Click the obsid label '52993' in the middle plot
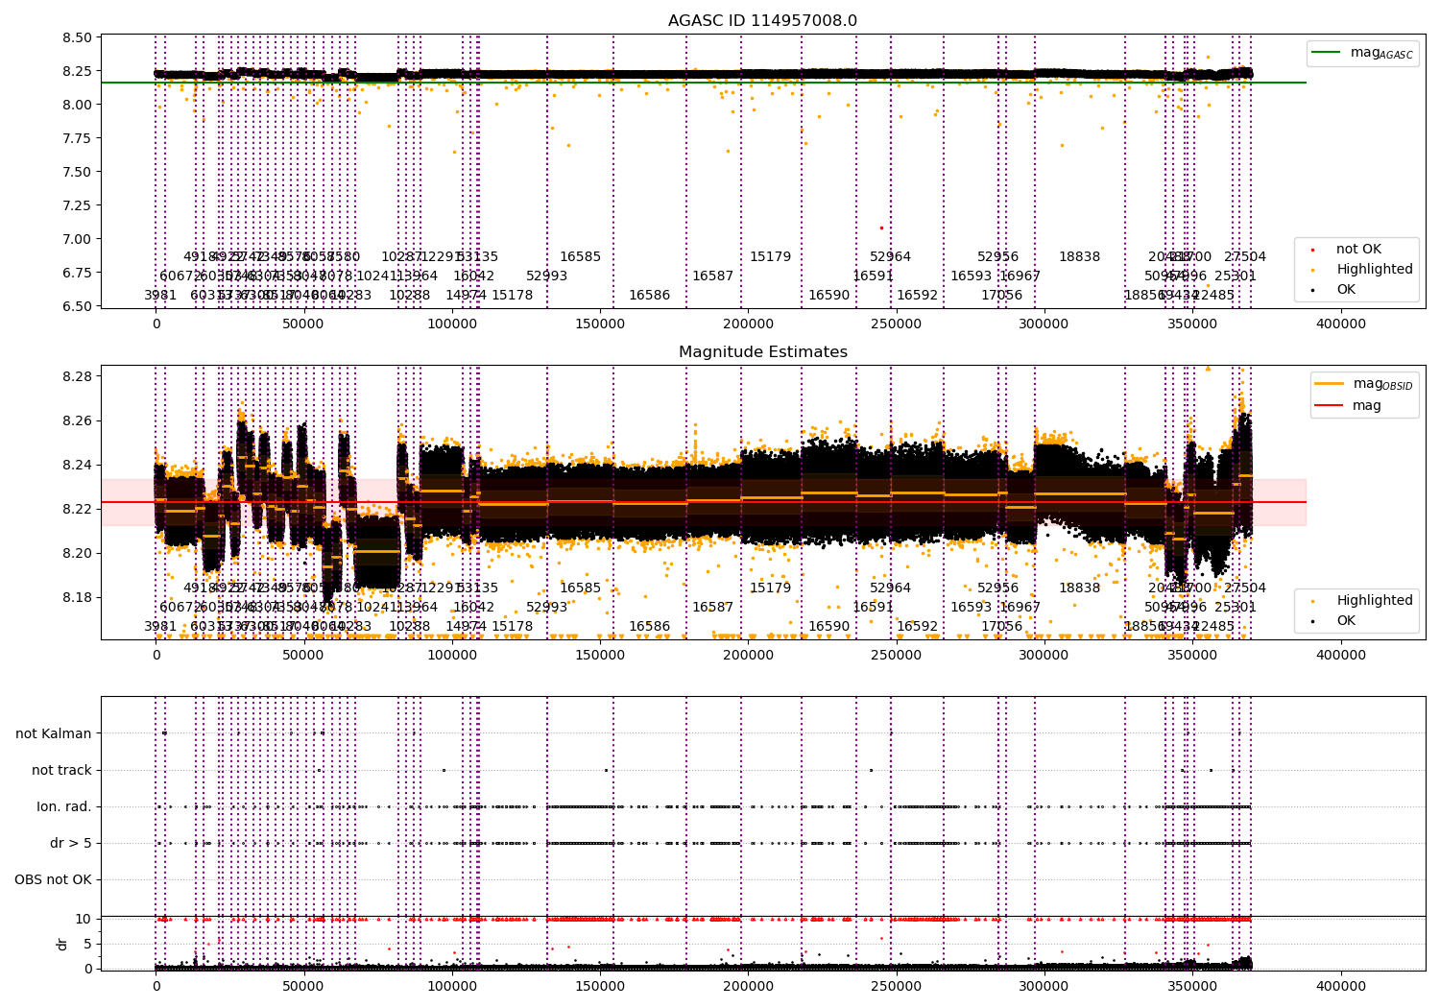Viewport: 1440px width, 1008px height. [546, 608]
